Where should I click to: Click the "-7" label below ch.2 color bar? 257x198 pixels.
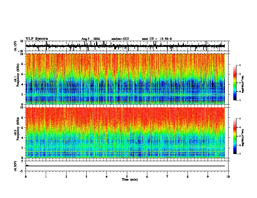point(239,154)
